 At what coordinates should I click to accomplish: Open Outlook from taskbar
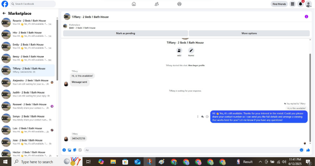coord(137,162)
